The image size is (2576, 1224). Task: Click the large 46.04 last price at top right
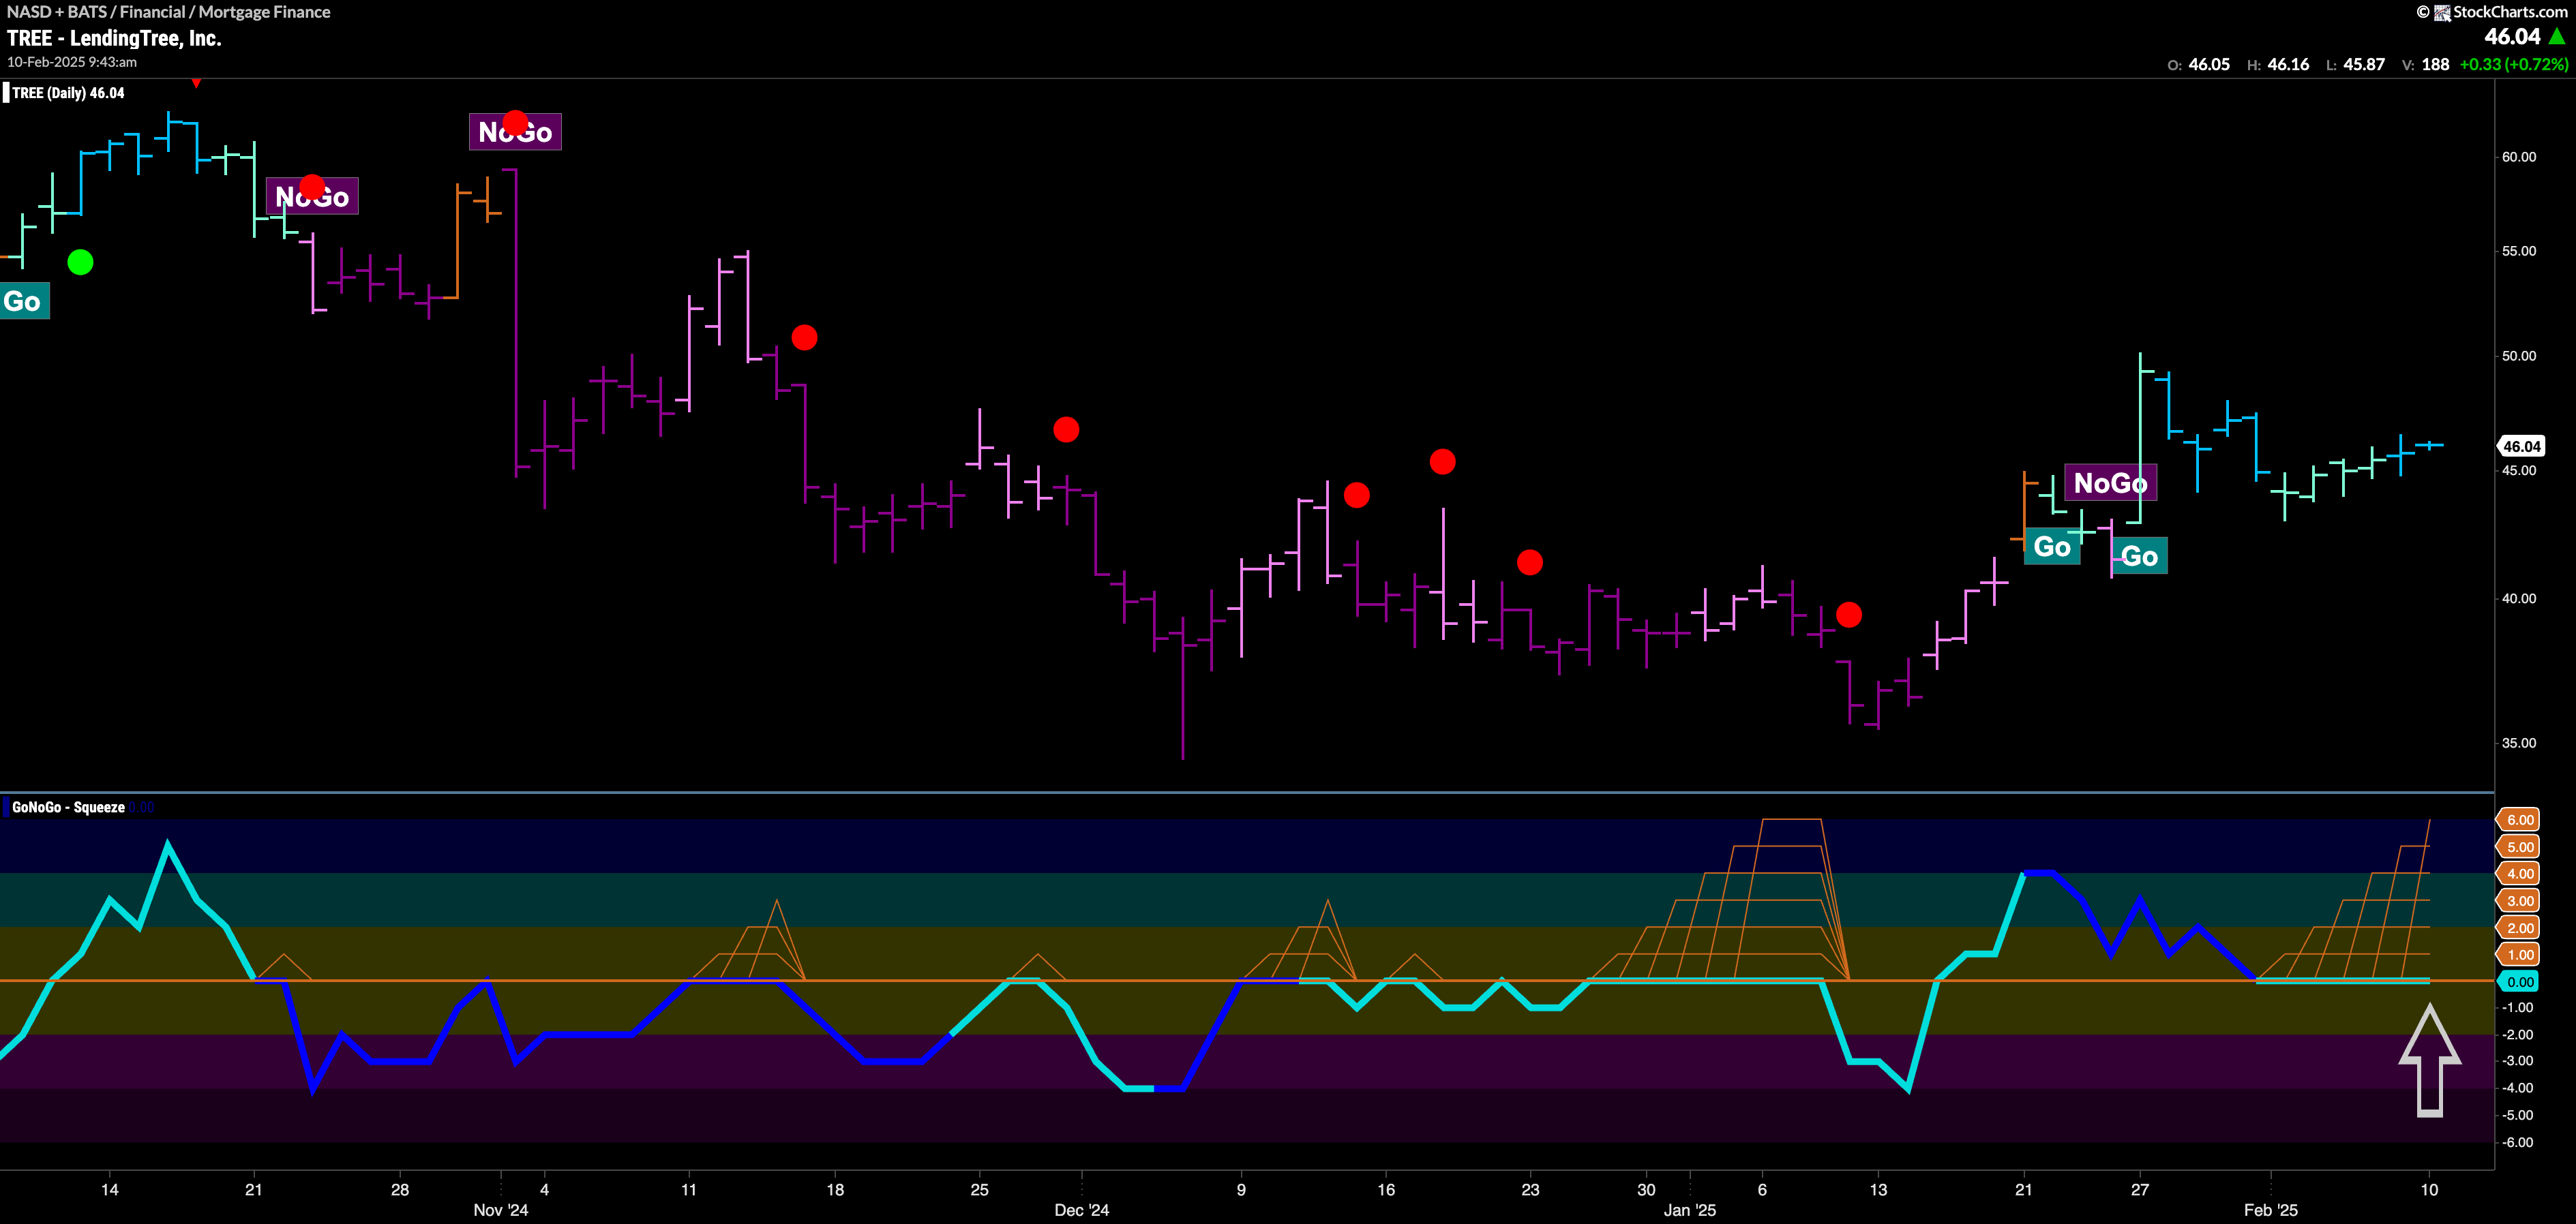click(x=2512, y=37)
